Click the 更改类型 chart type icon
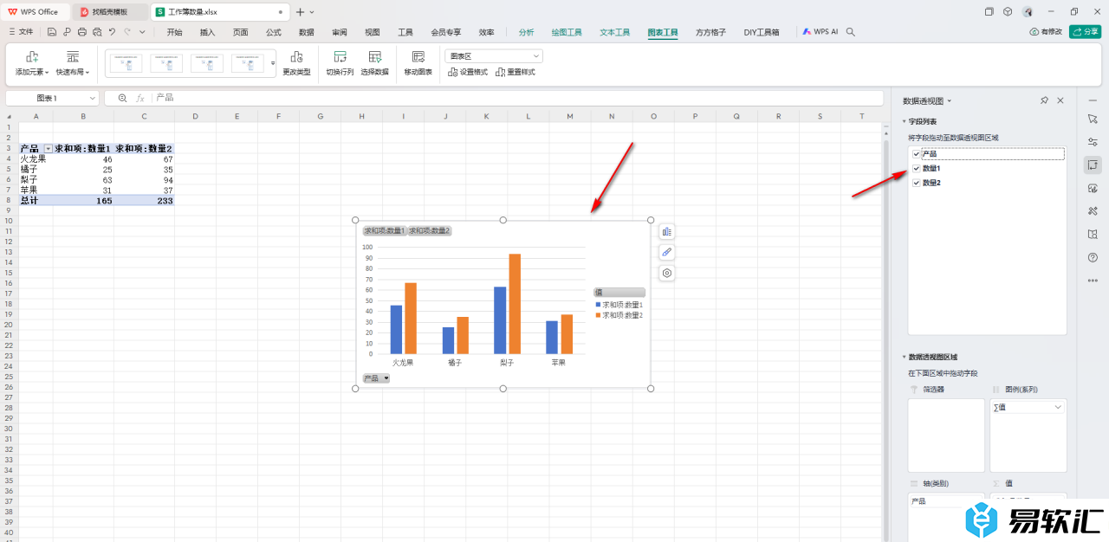Image resolution: width=1109 pixels, height=542 pixels. pyautogui.click(x=296, y=56)
